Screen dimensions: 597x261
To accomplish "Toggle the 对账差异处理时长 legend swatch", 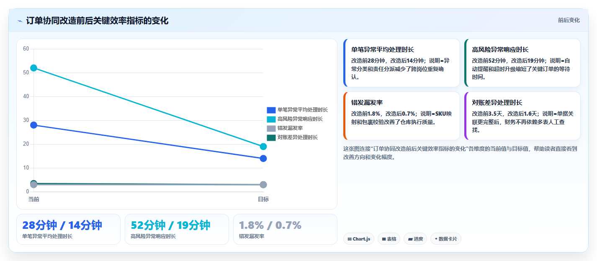I will click(x=271, y=137).
